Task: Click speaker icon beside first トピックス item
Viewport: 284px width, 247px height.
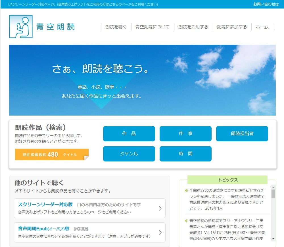Action: tap(186, 190)
